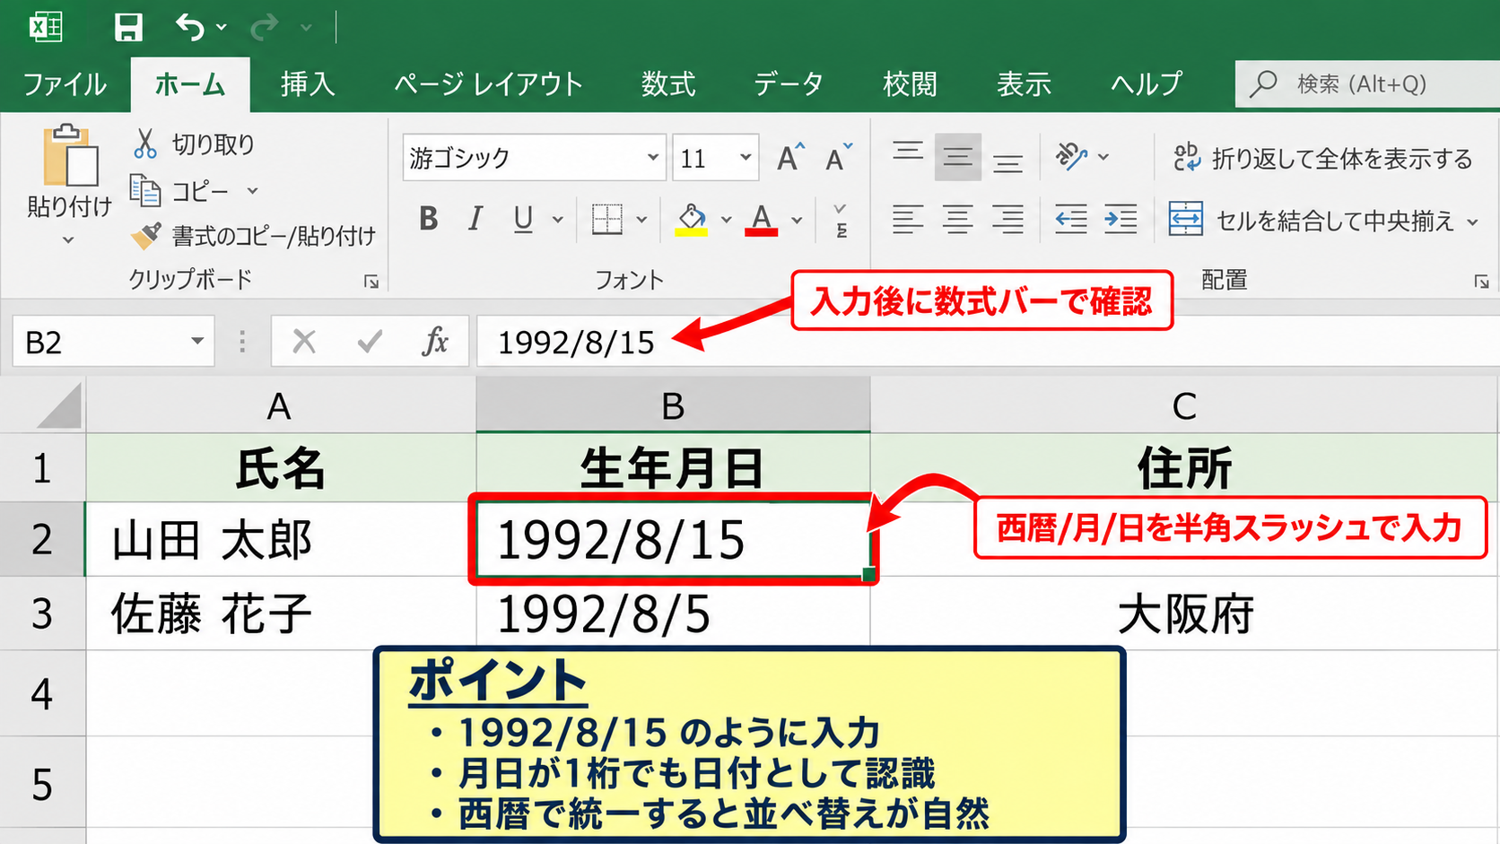Click the align left icon

(907, 219)
